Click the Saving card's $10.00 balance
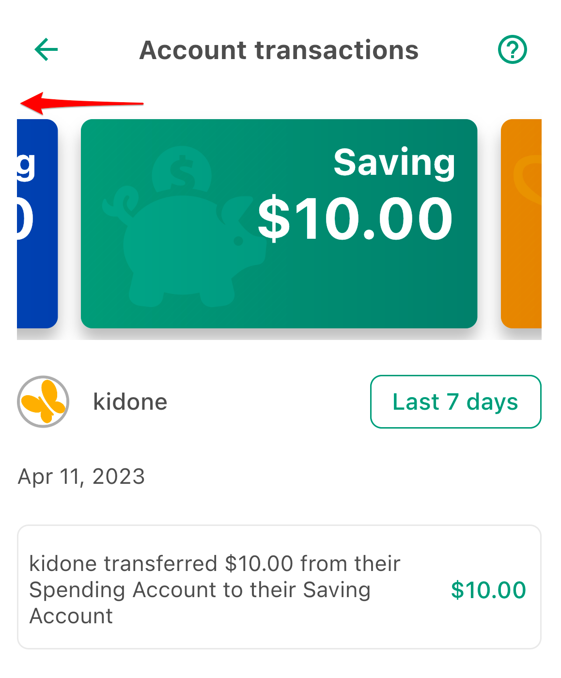561x678 pixels. tap(355, 218)
